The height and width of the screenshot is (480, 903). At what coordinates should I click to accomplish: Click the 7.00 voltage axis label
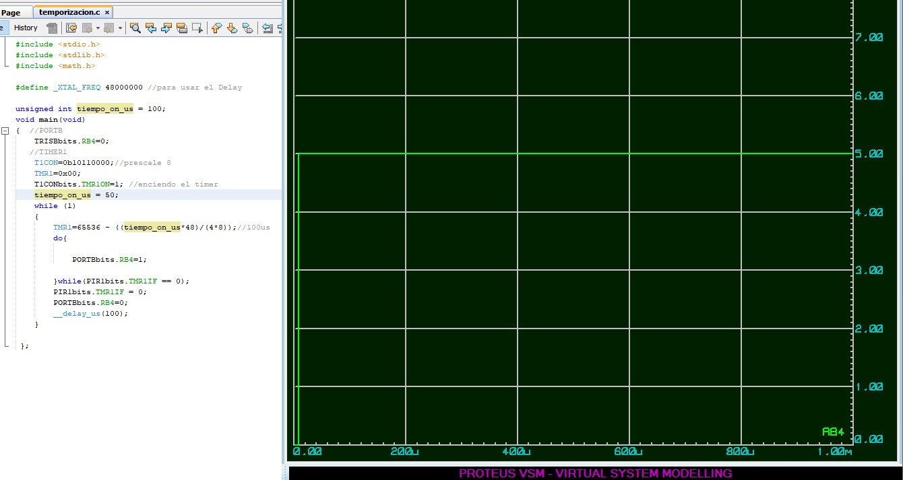[869, 38]
